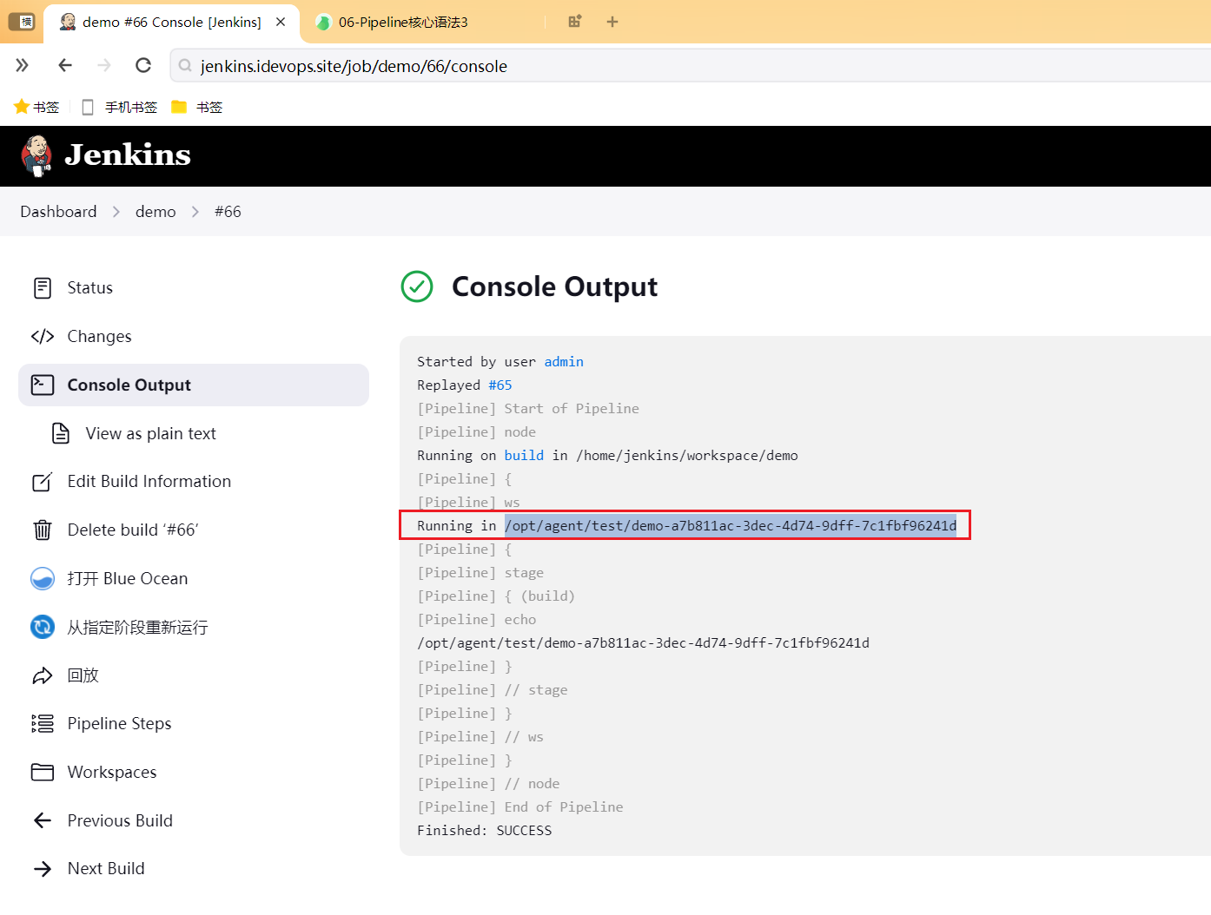
Task: Open a new browser tab with plus
Action: point(612,22)
